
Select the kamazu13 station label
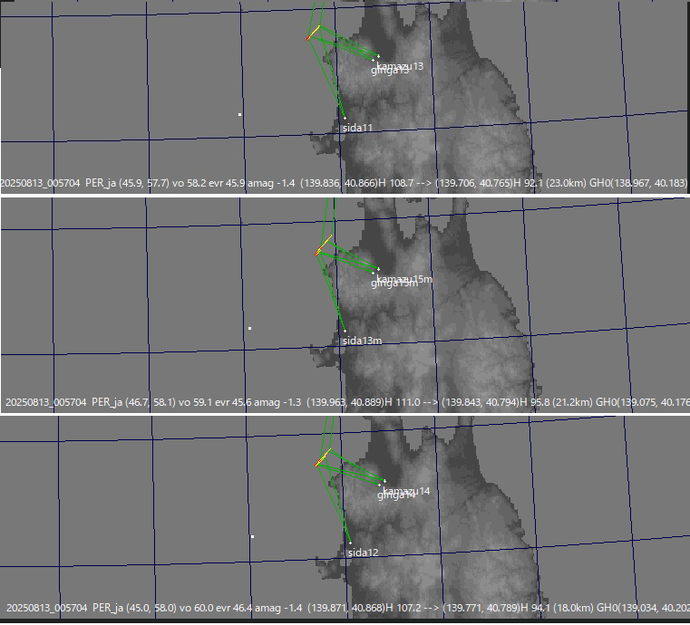click(400, 66)
